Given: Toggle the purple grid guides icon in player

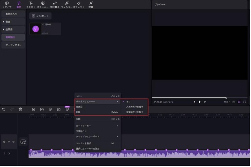Looking at the screenshot, I should click(x=240, y=102).
